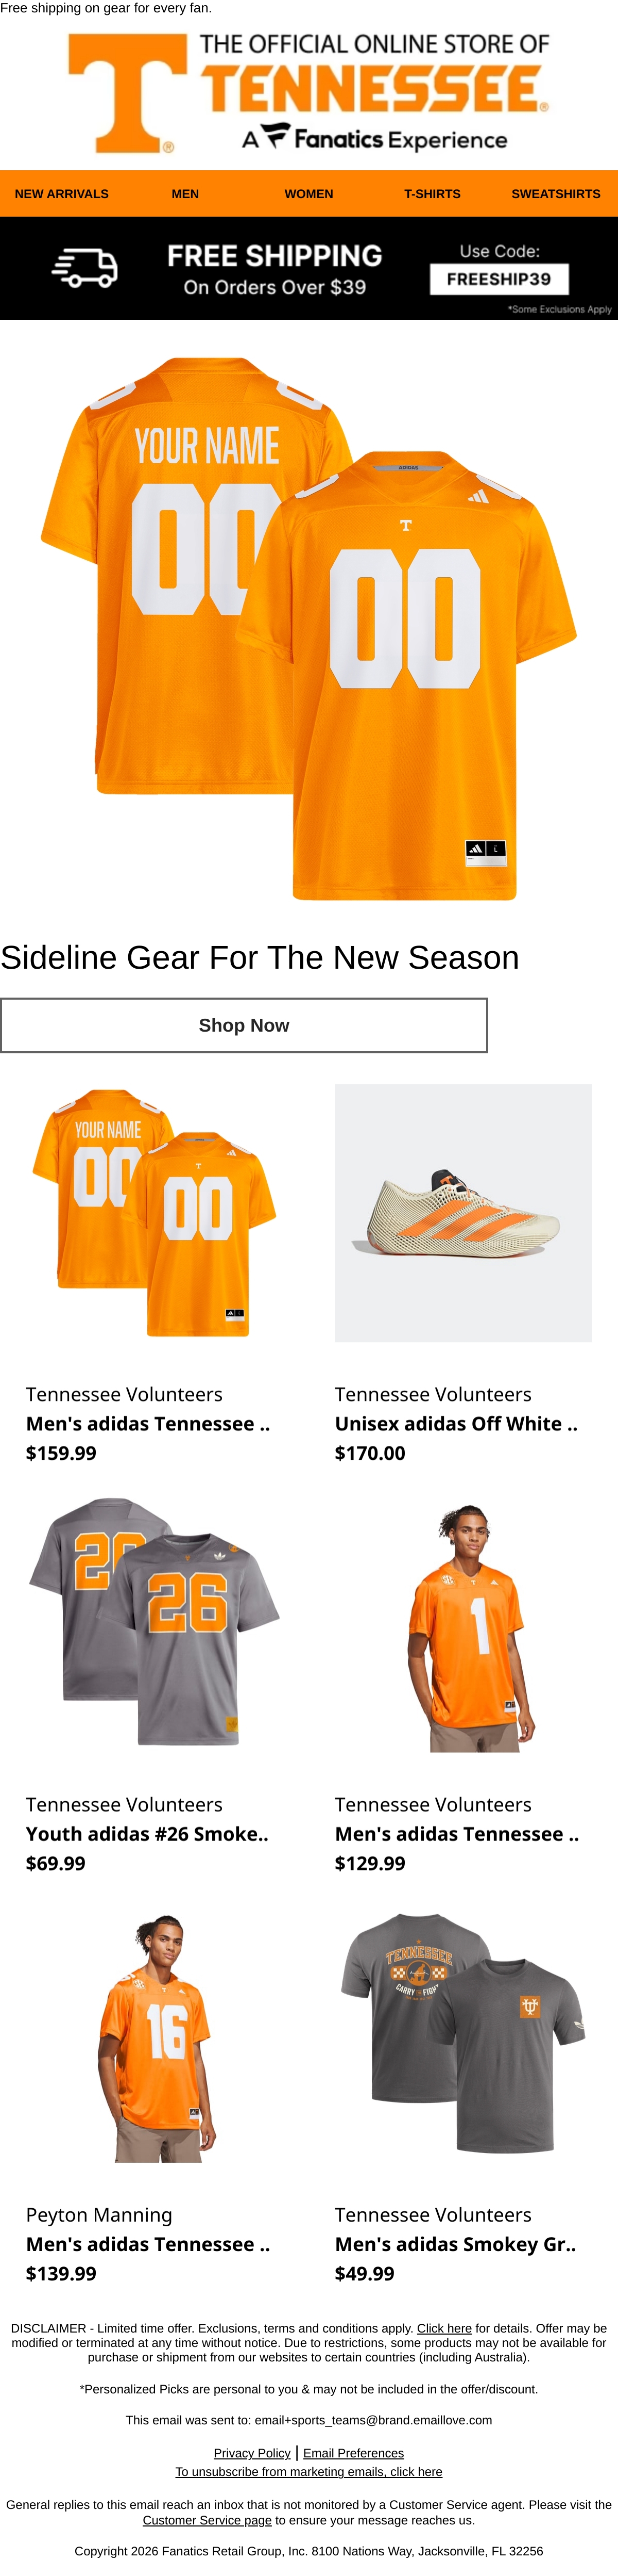Image resolution: width=618 pixels, height=2576 pixels.
Task: Follow the disclaimer 'Click here' link
Action: (x=444, y=2328)
